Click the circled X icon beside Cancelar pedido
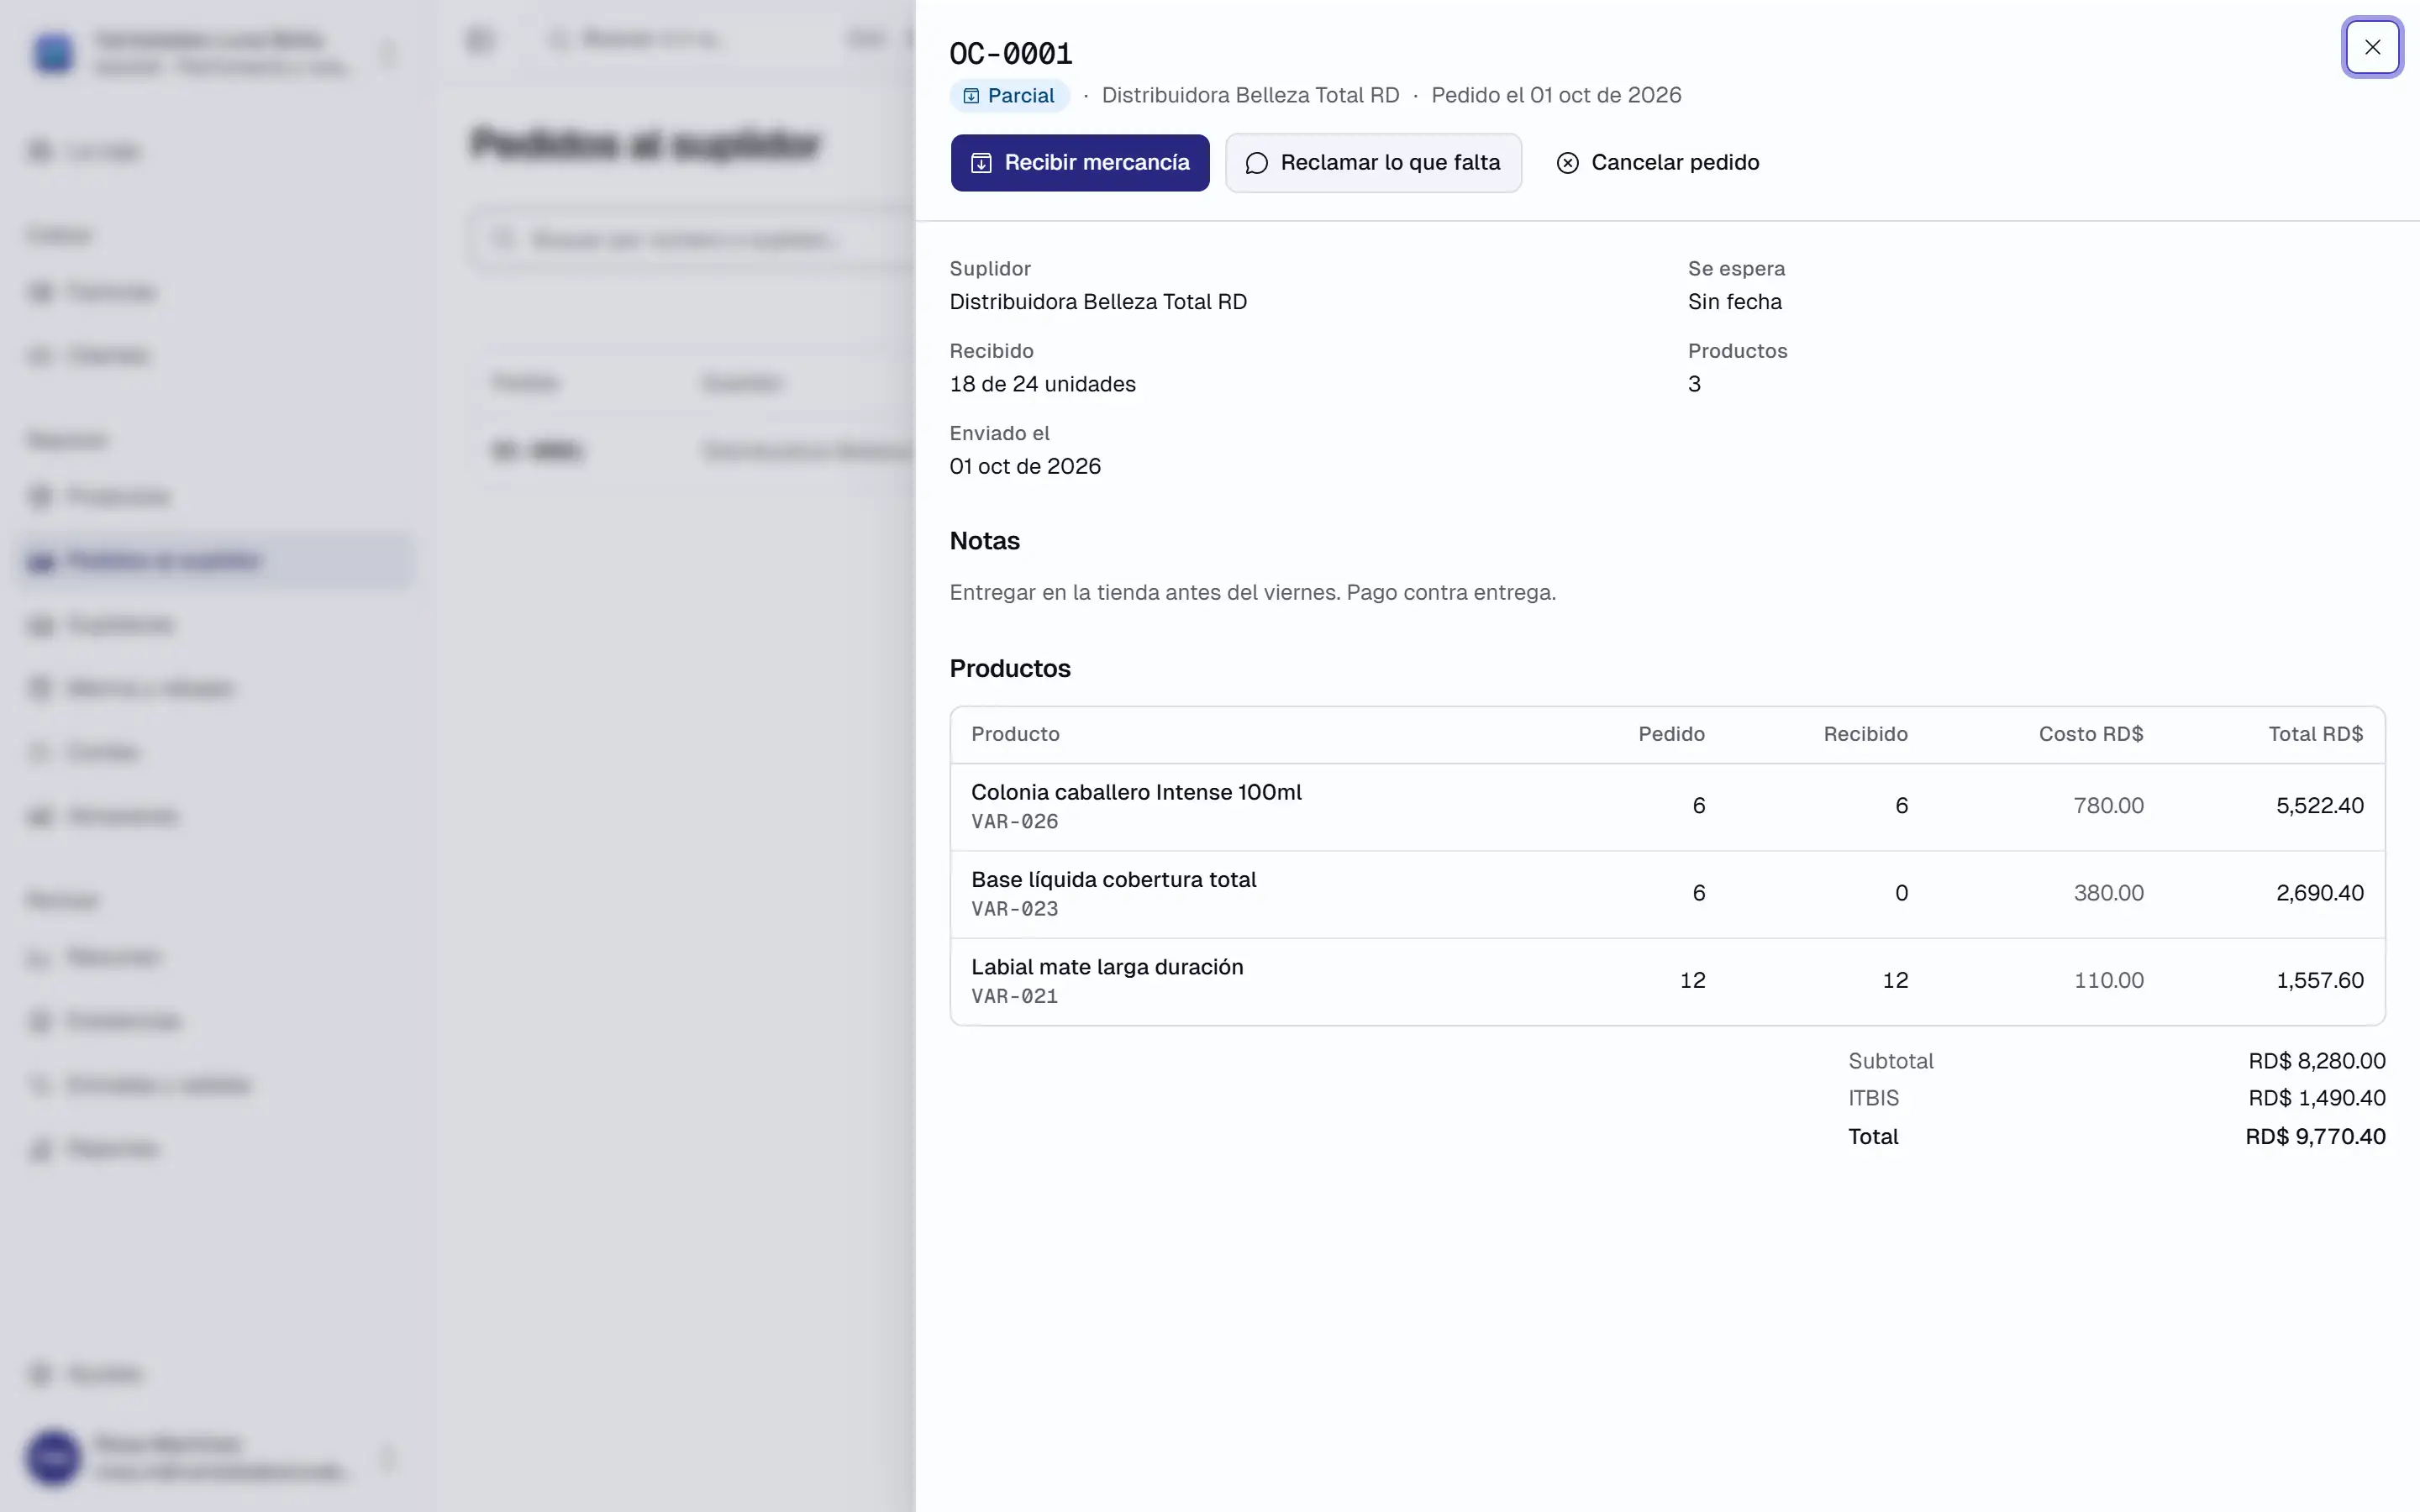Image resolution: width=2420 pixels, height=1512 pixels. click(x=1567, y=163)
